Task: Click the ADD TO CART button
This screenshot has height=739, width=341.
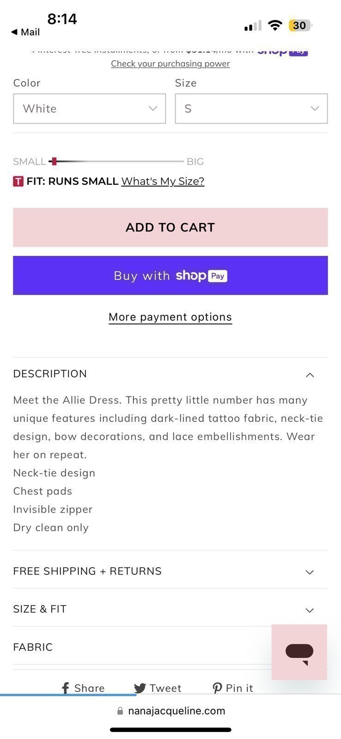Action: 170,227
